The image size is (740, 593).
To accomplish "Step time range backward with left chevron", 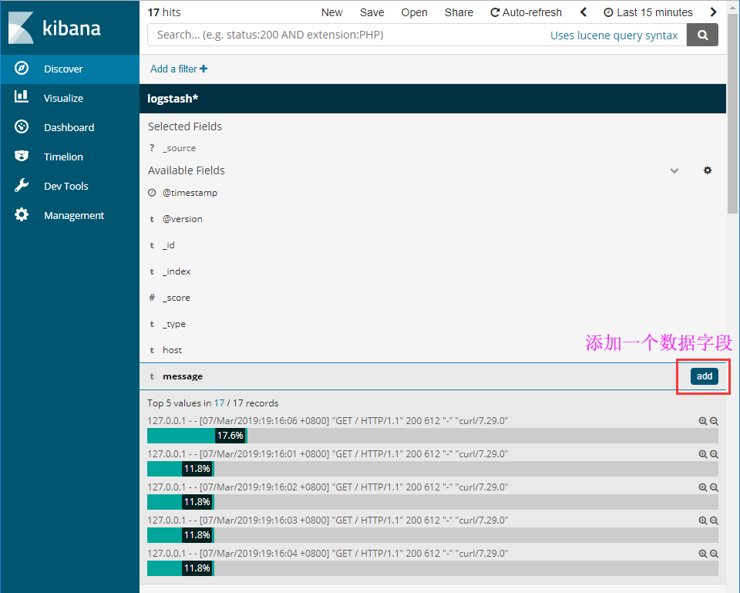I will click(584, 12).
